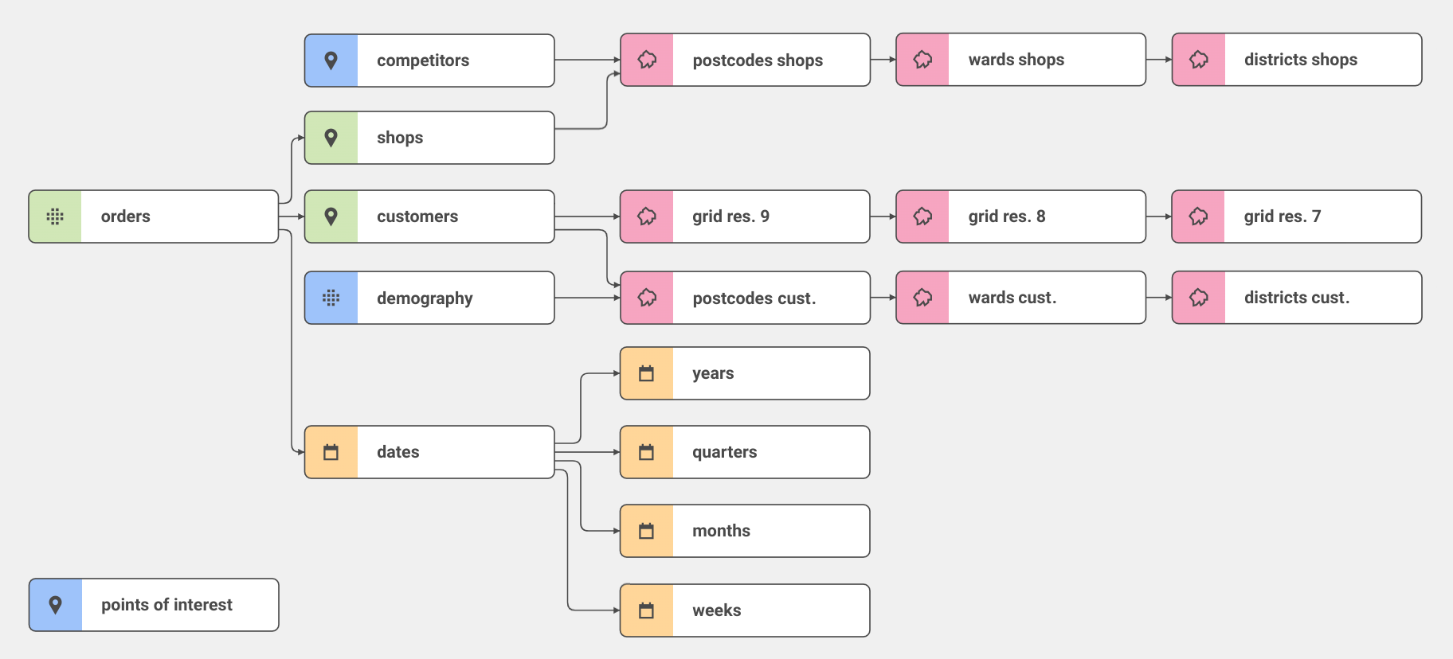
Task: Click the polygon icon on postcodes shops node
Action: point(647,60)
